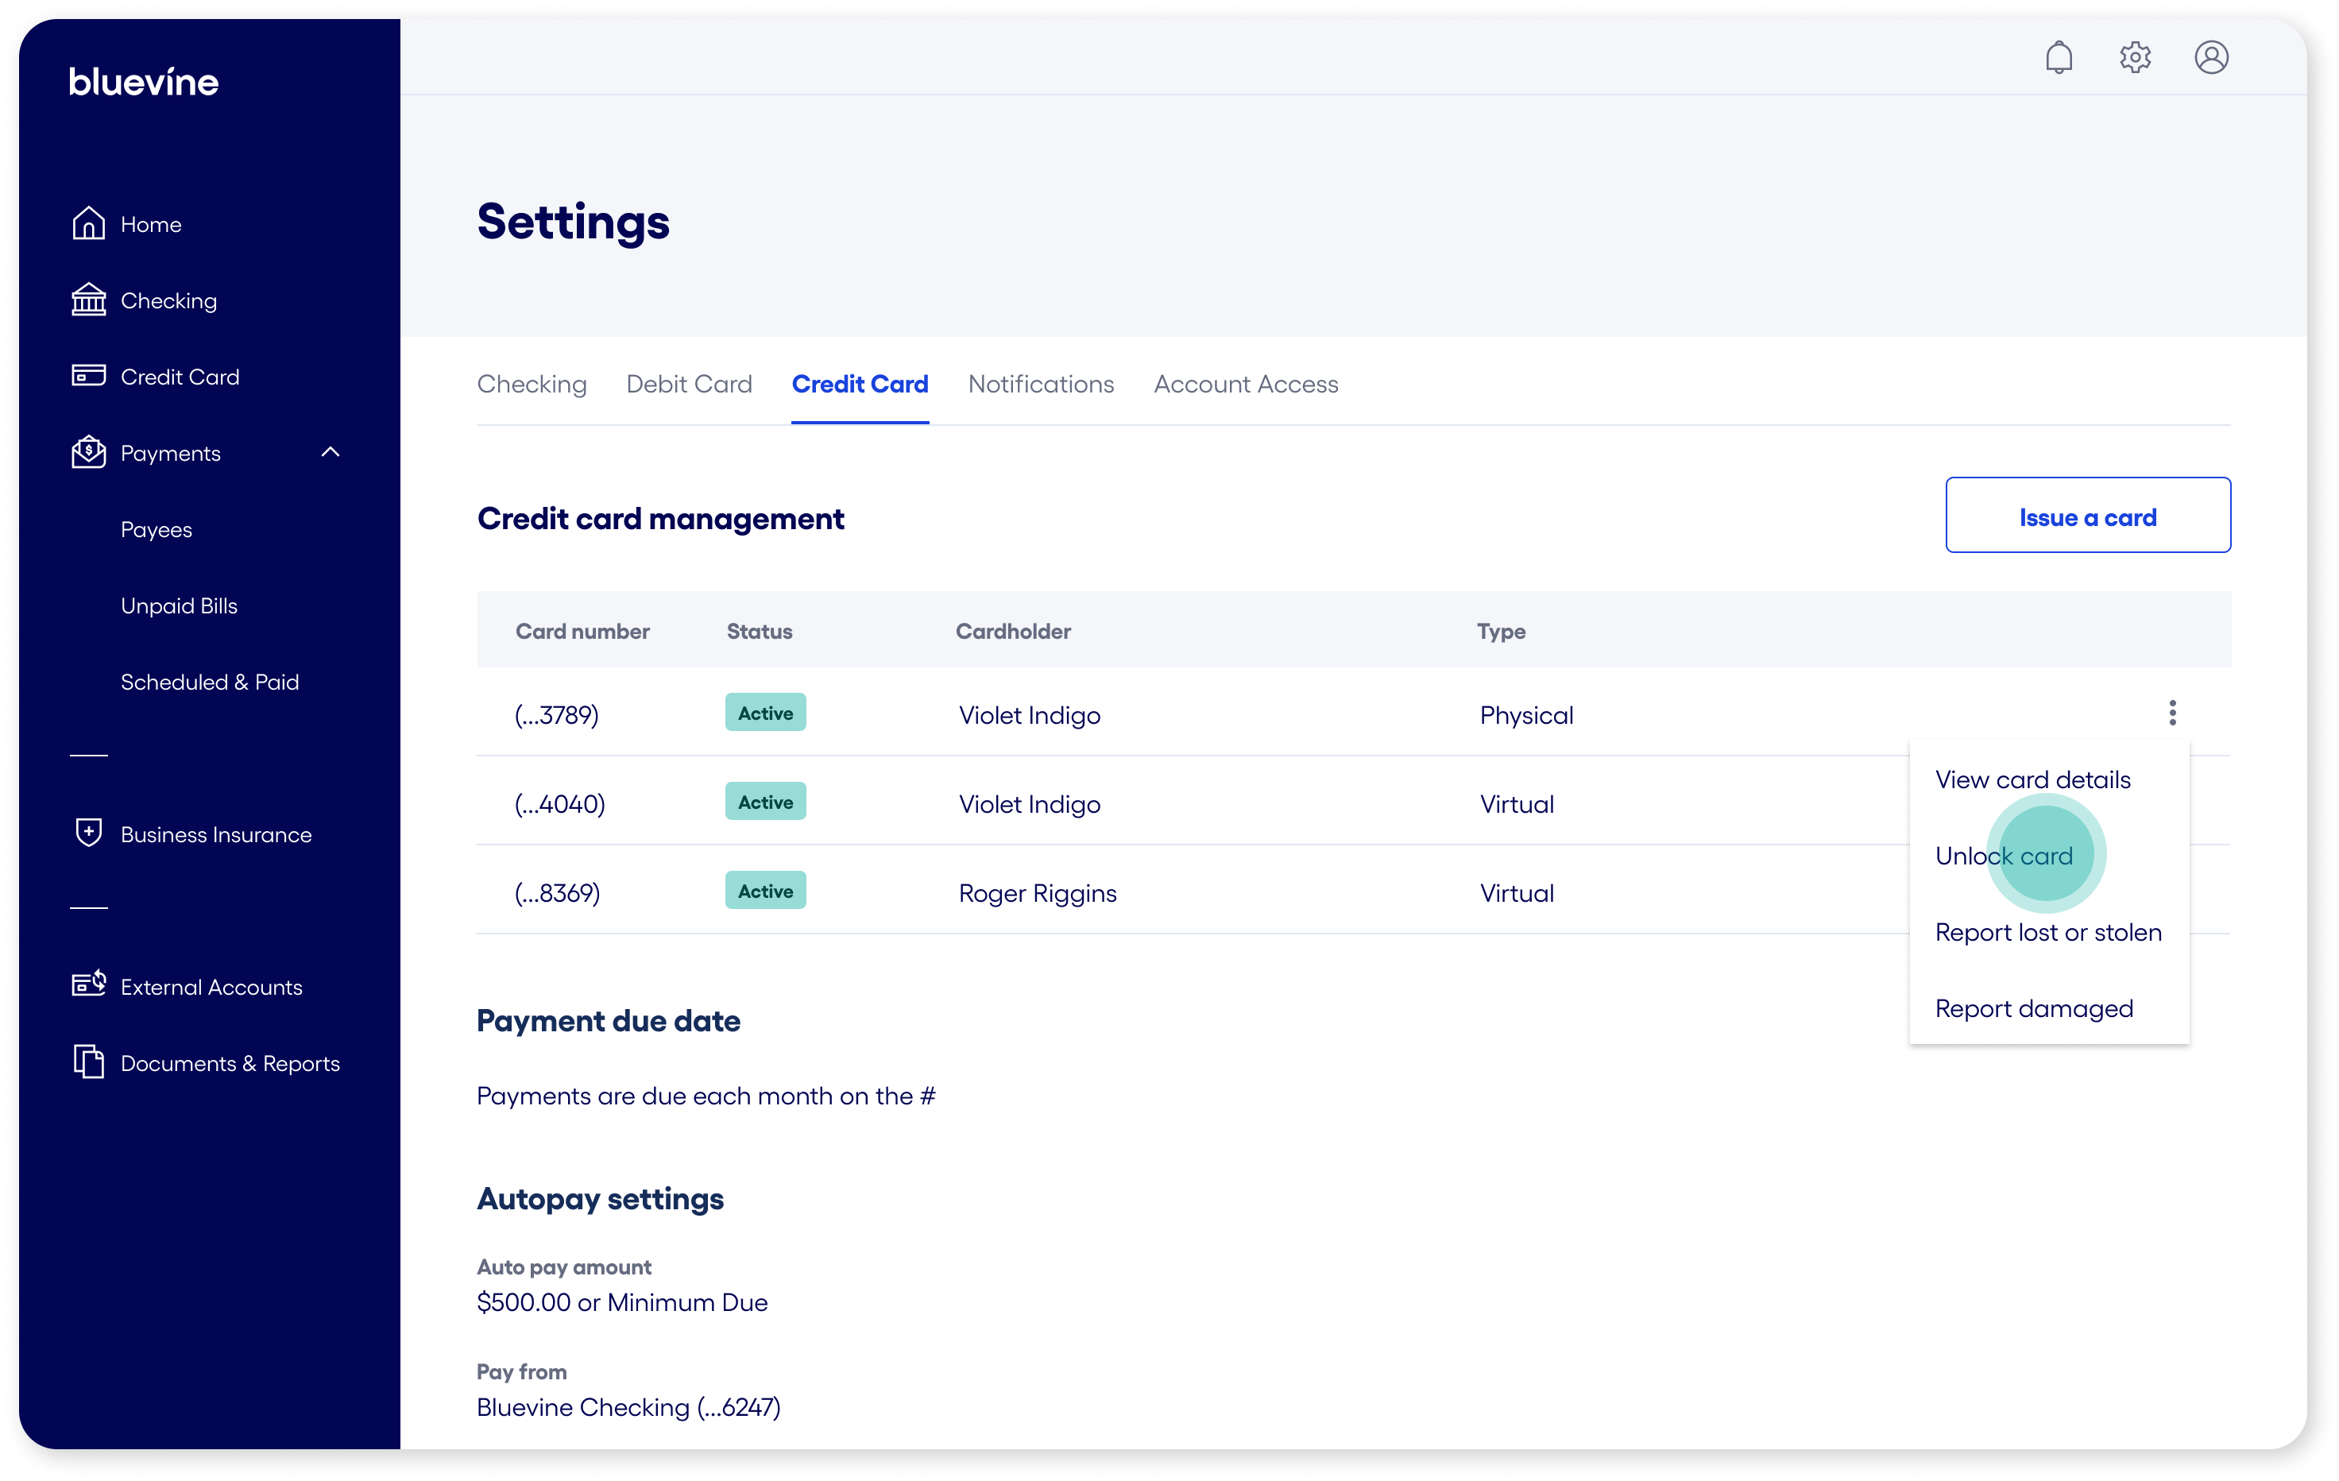Click the three-dot menu for card 3789
Screen dimensions: 2339x1481
2172,713
